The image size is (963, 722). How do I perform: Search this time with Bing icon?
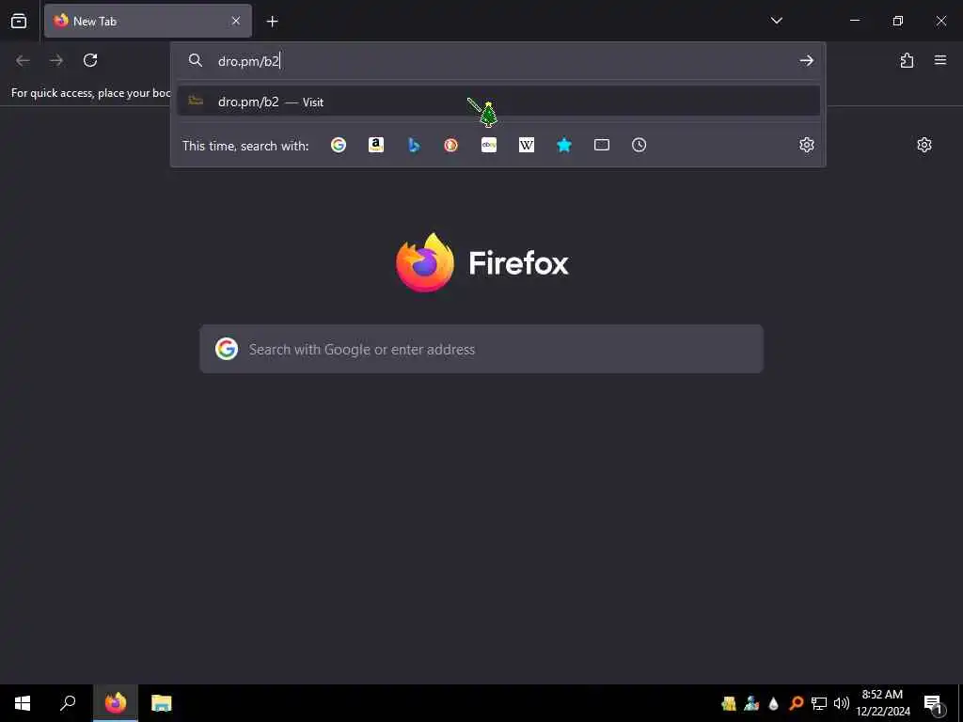(x=414, y=145)
